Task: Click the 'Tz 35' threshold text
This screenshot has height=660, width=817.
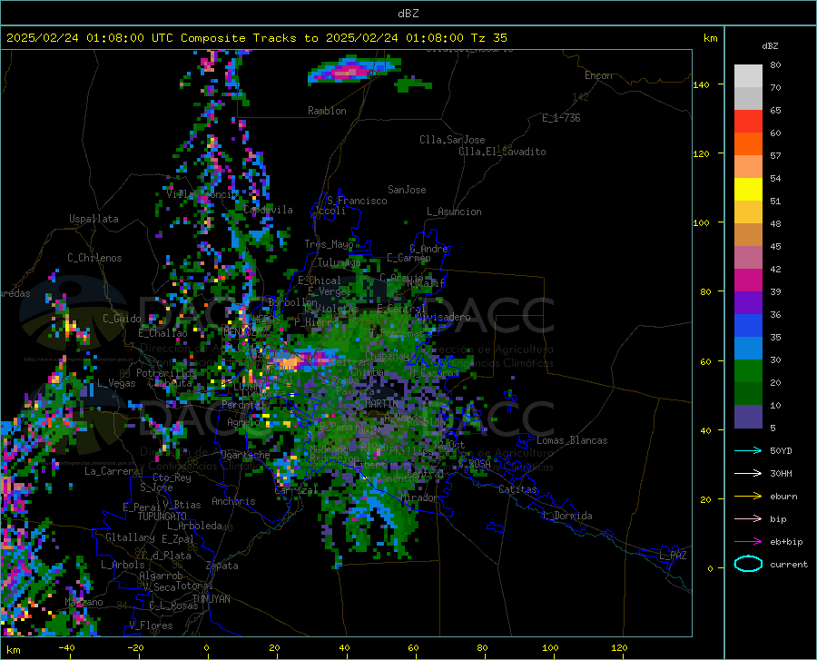Action: (x=488, y=38)
